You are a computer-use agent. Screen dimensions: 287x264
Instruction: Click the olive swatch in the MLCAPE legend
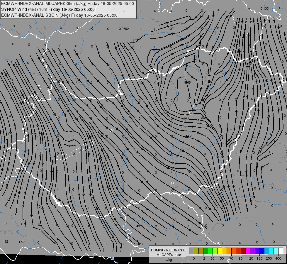point(196,251)
